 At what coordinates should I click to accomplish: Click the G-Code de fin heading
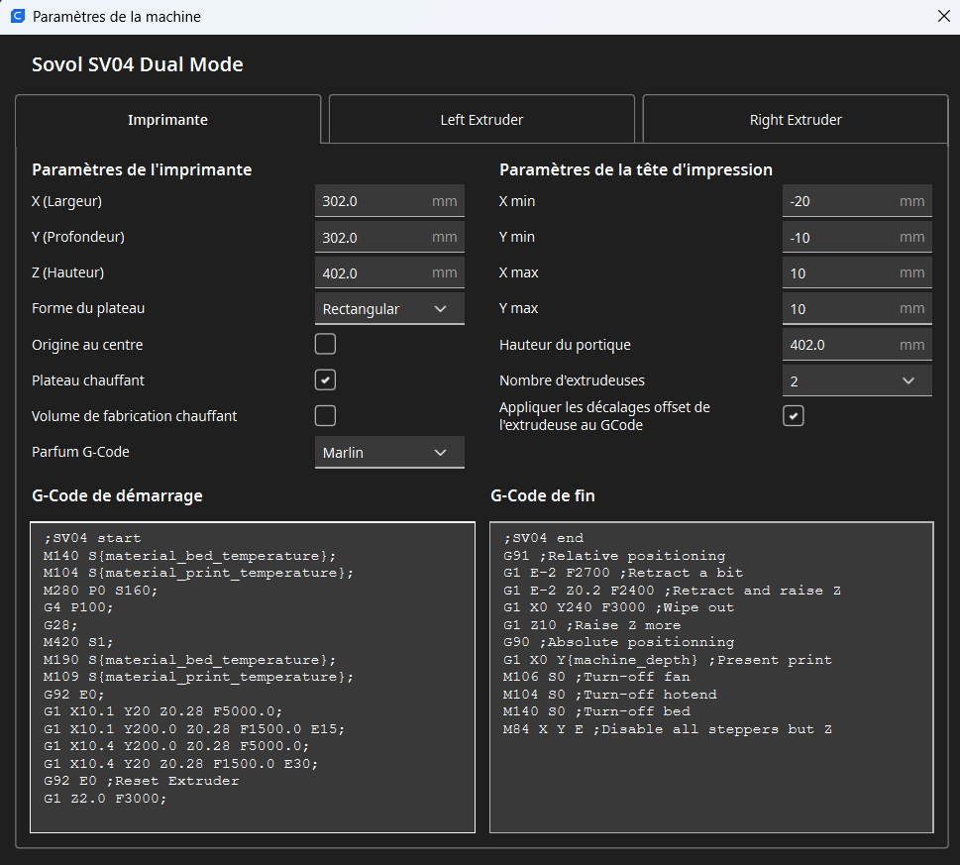[x=543, y=495]
